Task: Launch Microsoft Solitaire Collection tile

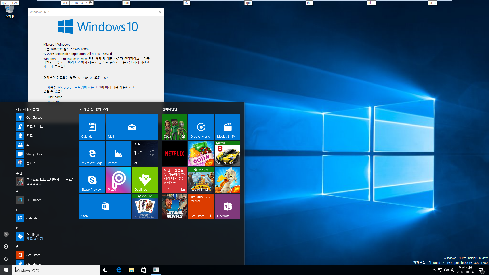Action: pos(145,206)
